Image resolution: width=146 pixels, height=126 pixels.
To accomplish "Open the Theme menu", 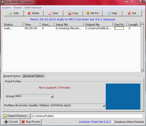I will [18, 7].
